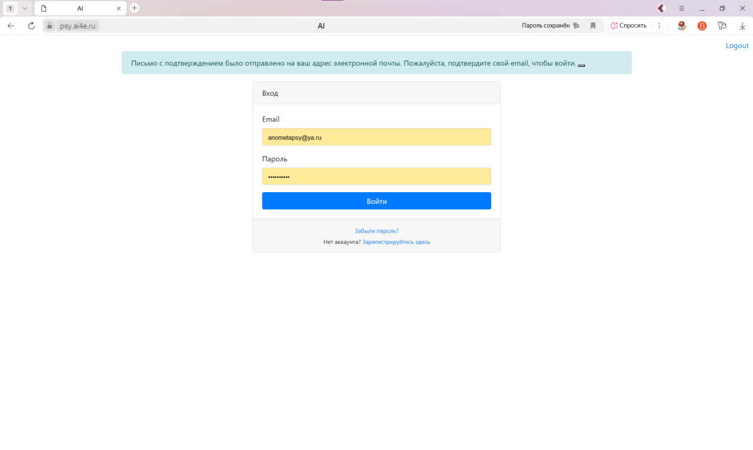Bookmark this page
The image size is (753, 450).
(x=593, y=26)
